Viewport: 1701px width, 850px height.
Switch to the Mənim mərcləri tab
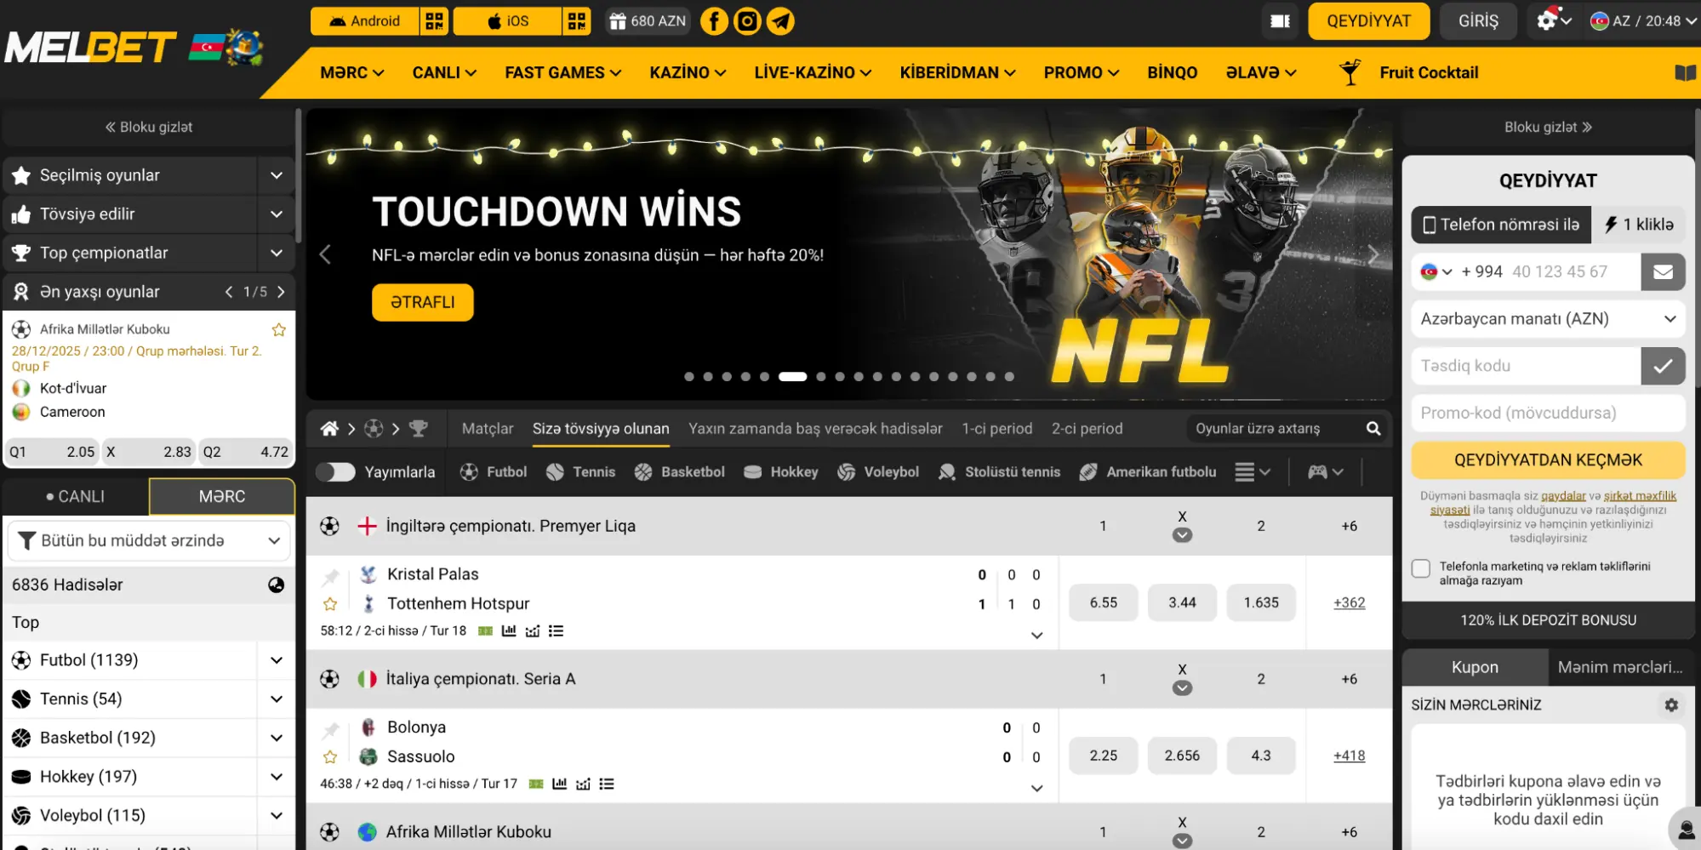tap(1620, 668)
